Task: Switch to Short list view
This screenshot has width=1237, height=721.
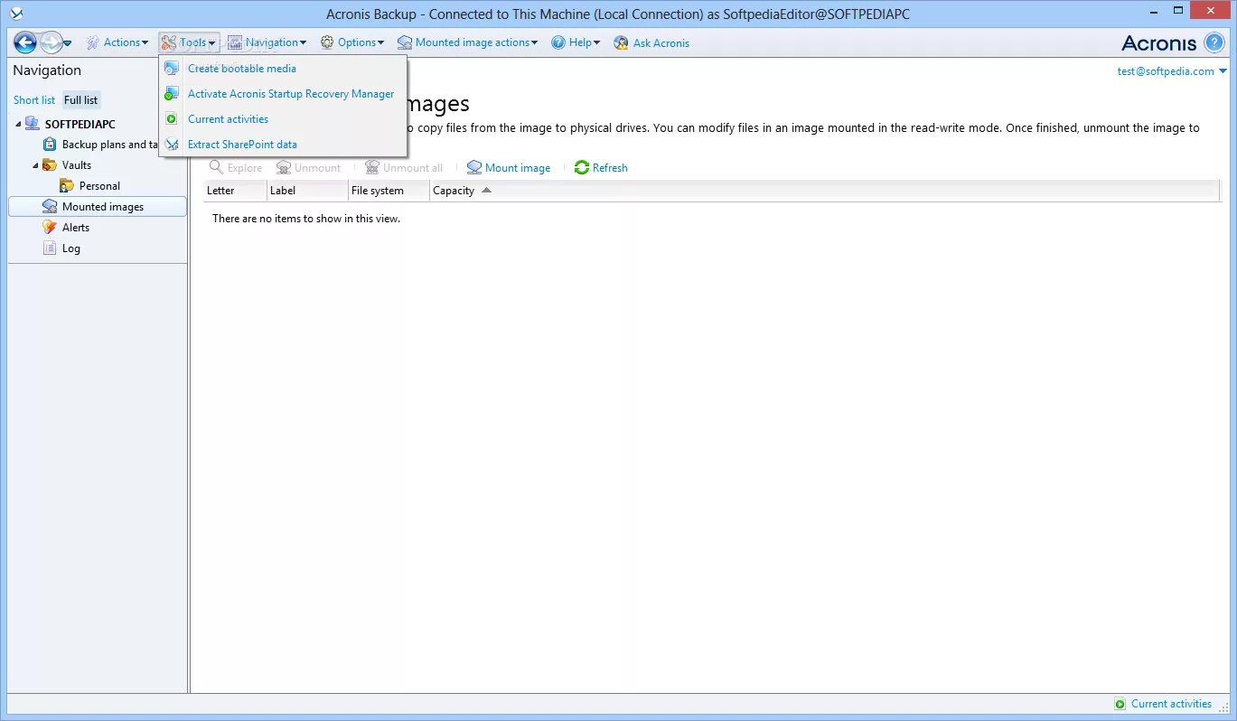Action: pyautogui.click(x=34, y=100)
